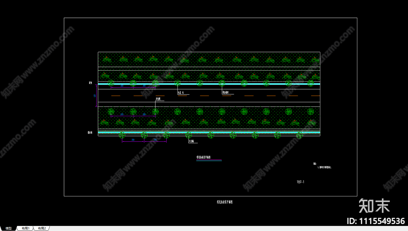Select the first tree symbol on the upper cyan line
Viewport: 408px width, 231px height.
pyautogui.click(x=111, y=83)
